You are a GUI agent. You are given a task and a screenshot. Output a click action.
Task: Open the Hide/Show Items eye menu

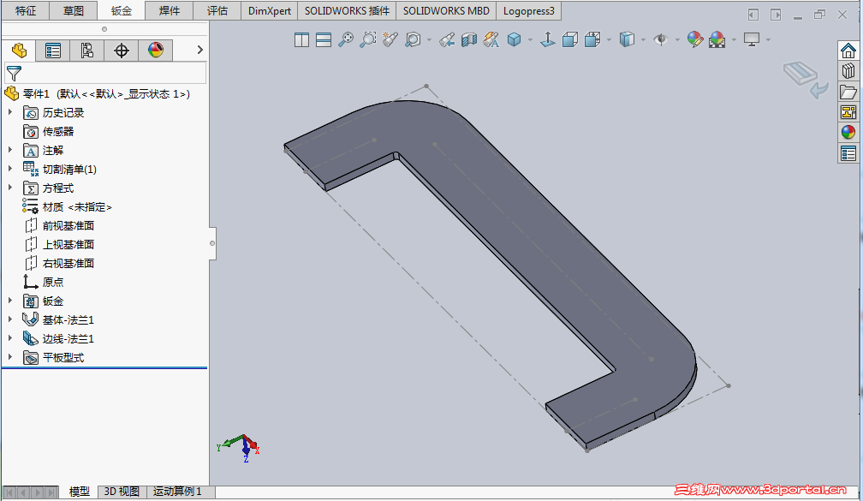point(660,39)
